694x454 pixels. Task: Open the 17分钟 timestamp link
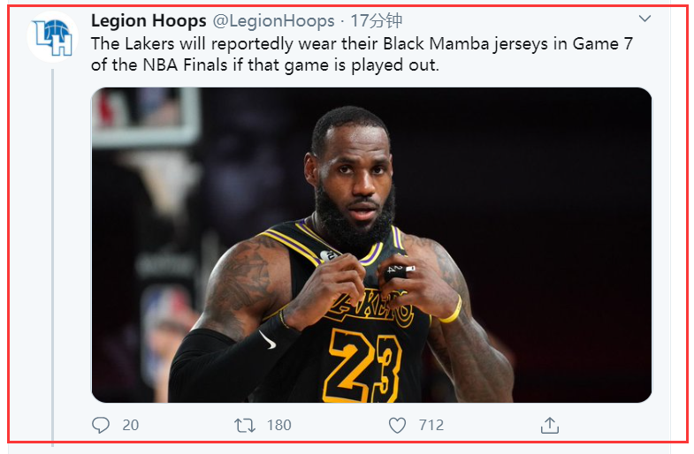point(377,21)
